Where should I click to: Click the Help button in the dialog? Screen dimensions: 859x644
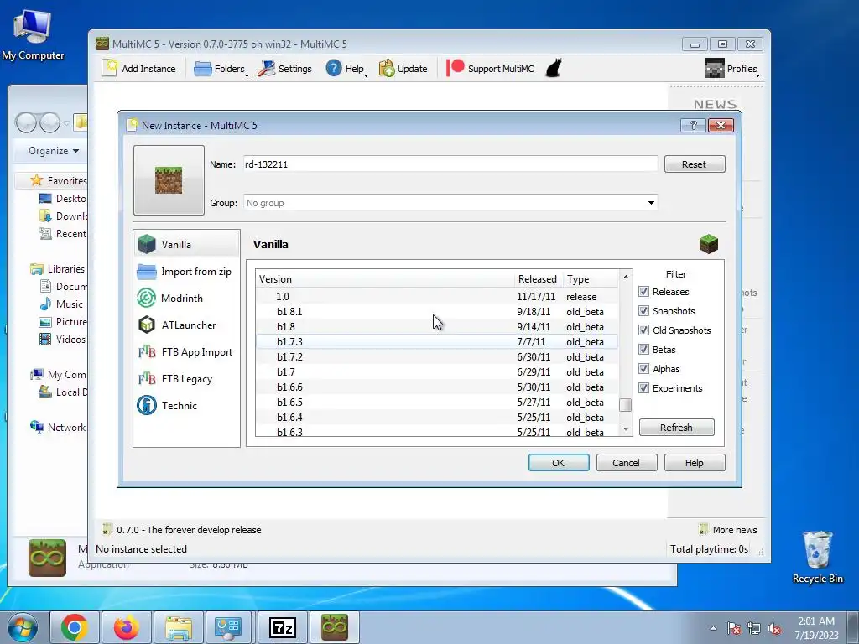(694, 463)
